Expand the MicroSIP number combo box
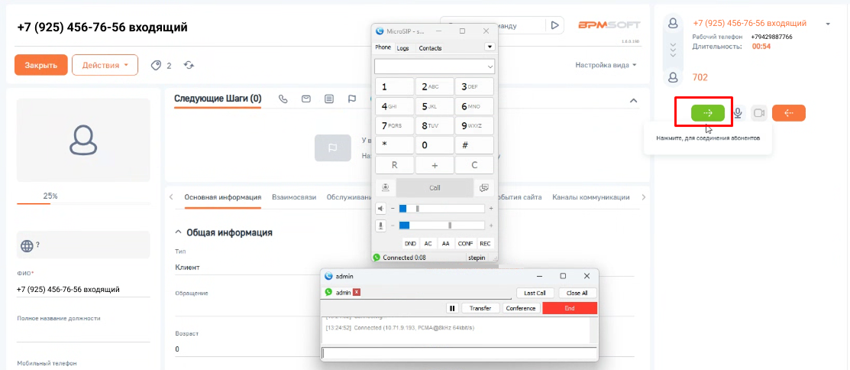 [x=489, y=67]
